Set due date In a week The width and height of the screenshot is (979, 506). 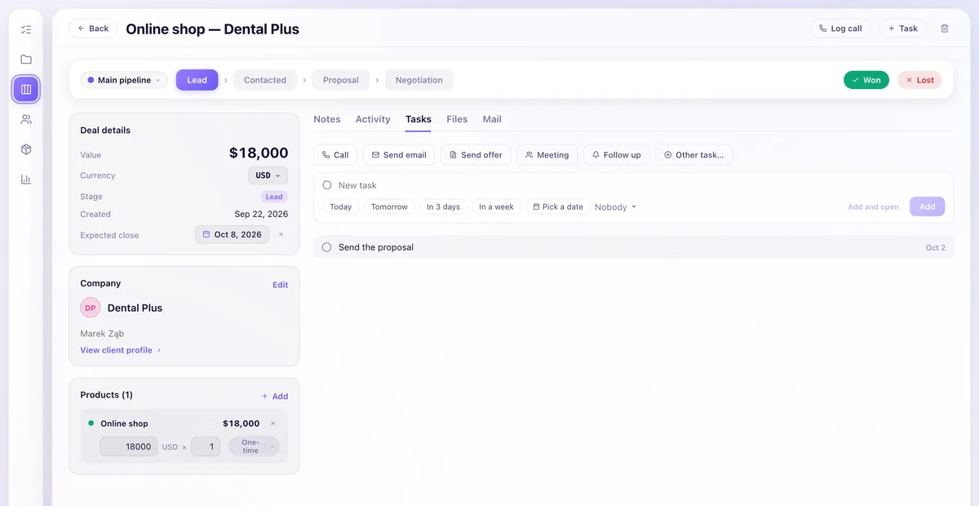496,206
